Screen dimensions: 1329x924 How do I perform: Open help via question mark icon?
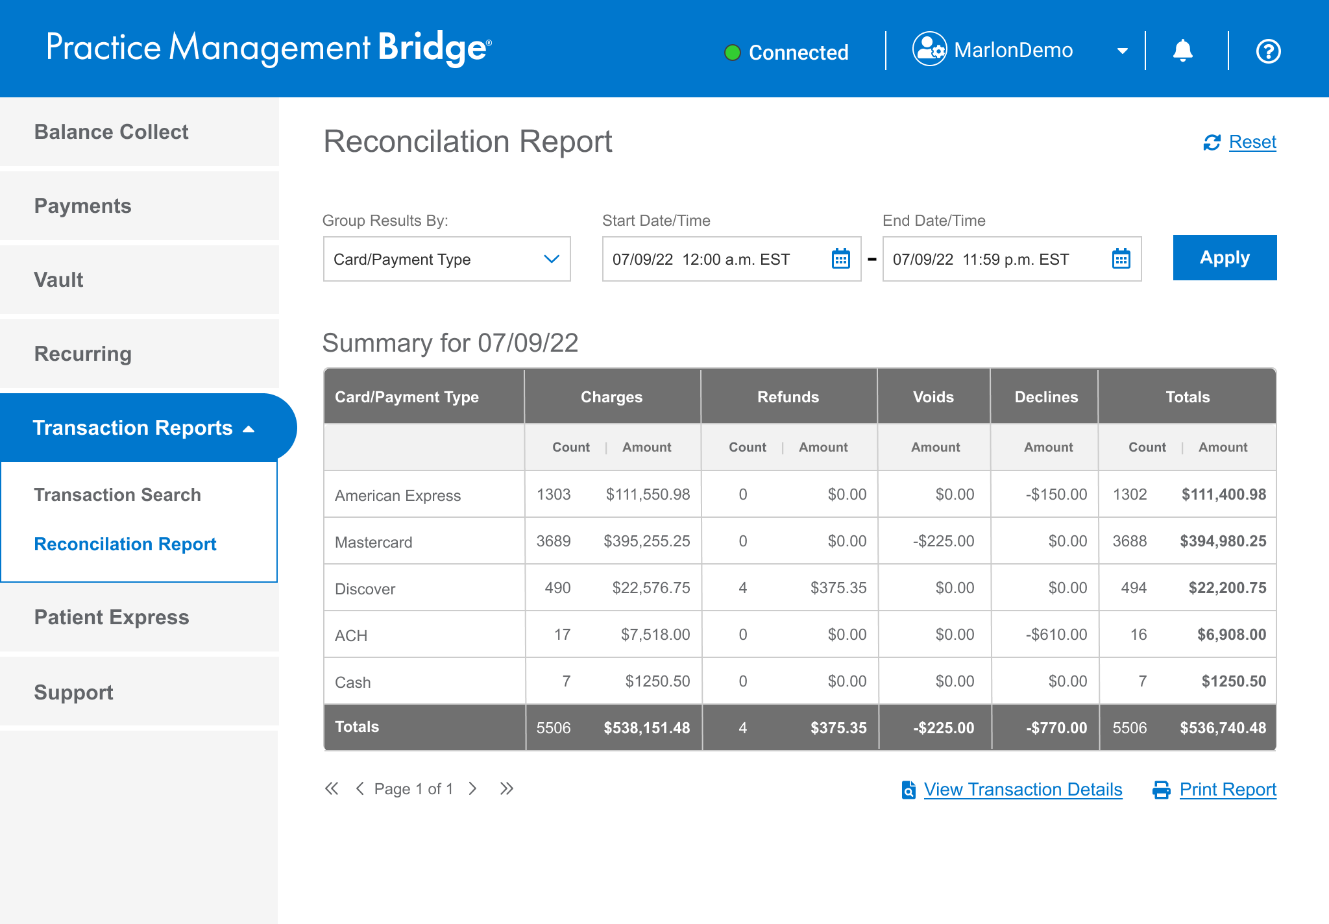tap(1268, 51)
